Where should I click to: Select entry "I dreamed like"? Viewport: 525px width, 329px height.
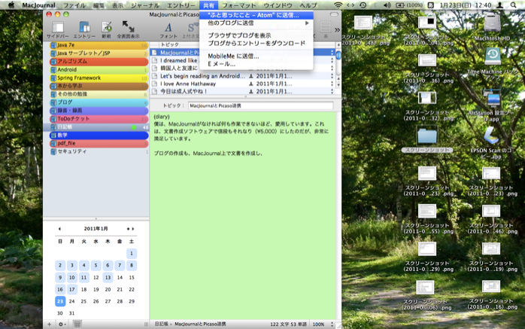point(178,61)
